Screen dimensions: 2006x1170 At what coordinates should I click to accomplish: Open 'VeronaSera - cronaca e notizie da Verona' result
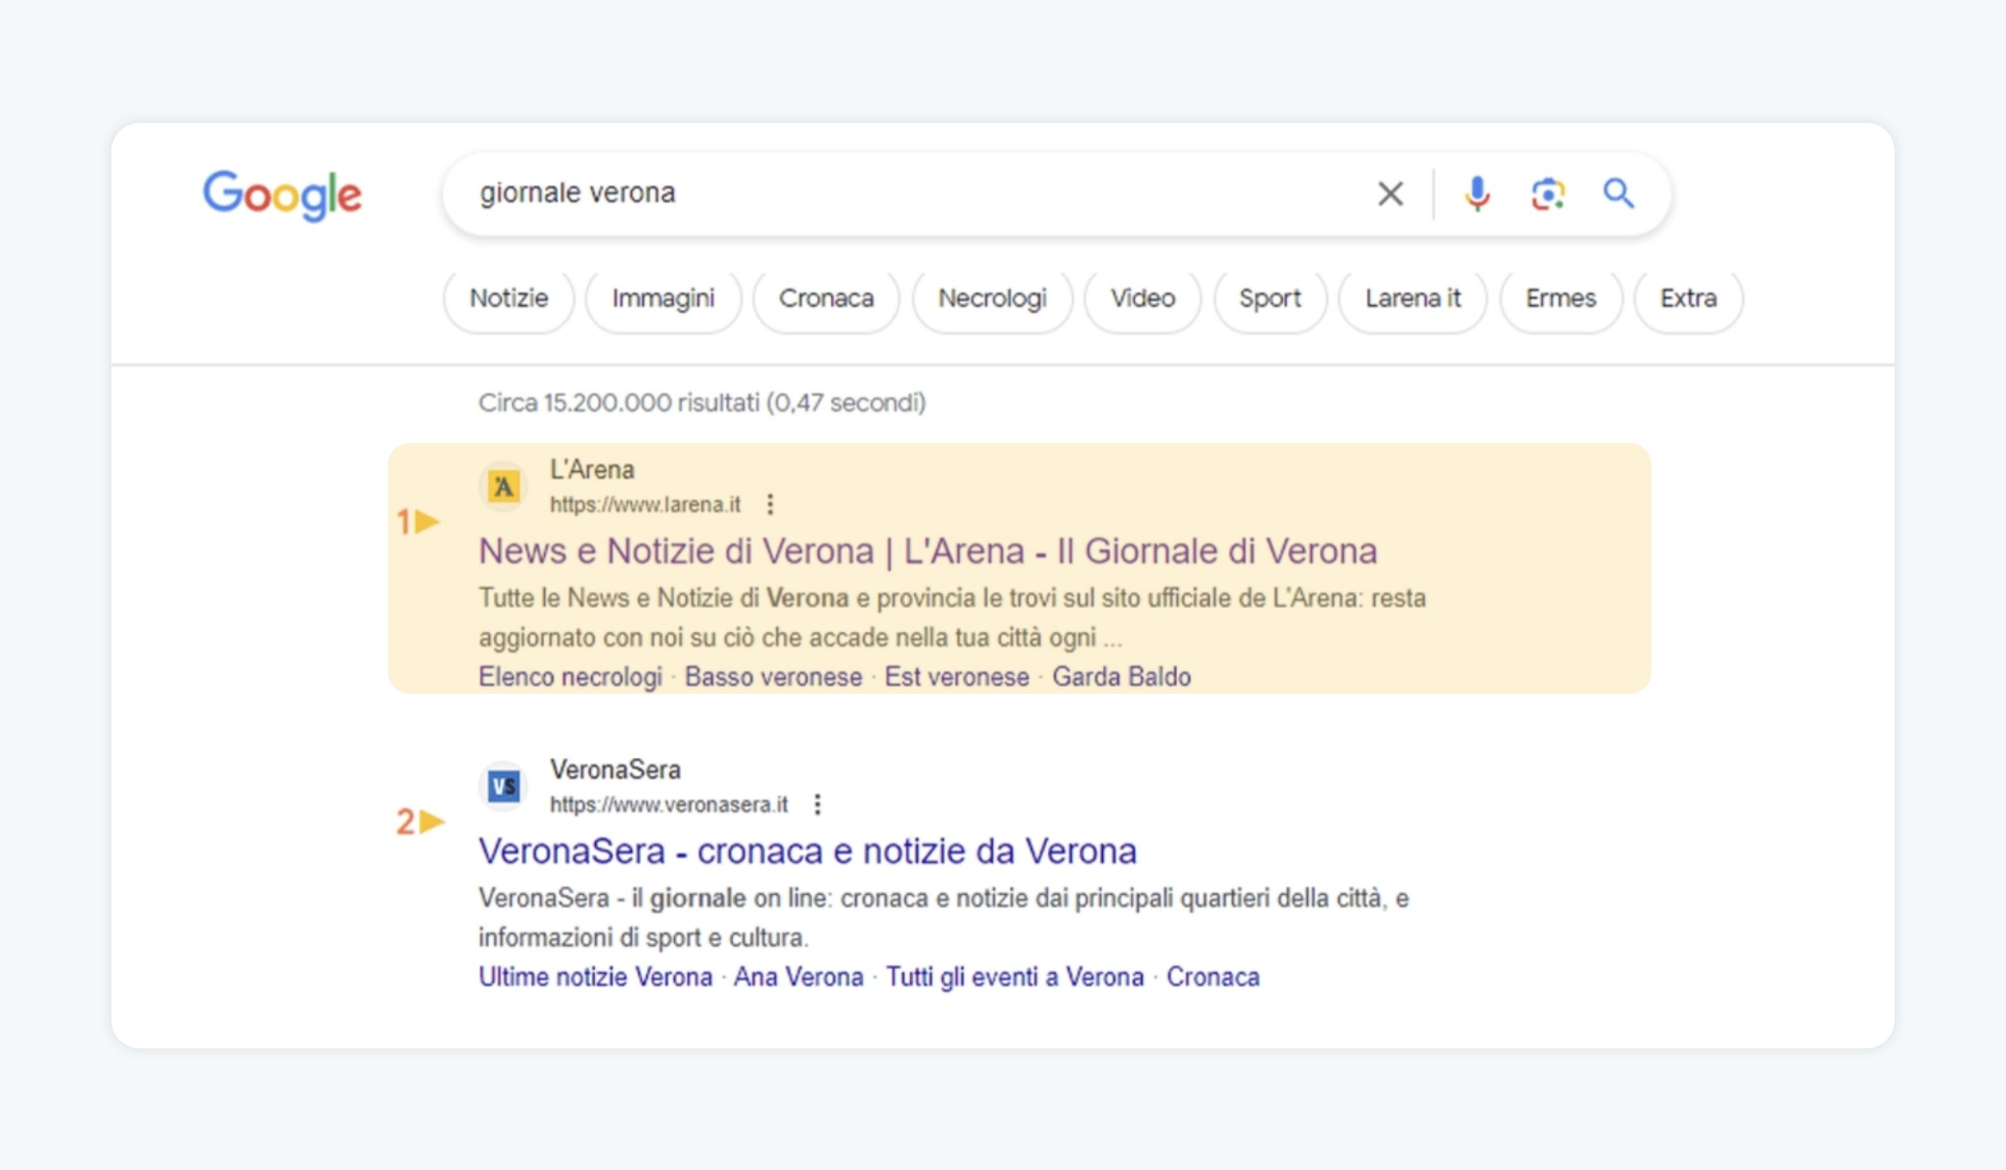(807, 852)
